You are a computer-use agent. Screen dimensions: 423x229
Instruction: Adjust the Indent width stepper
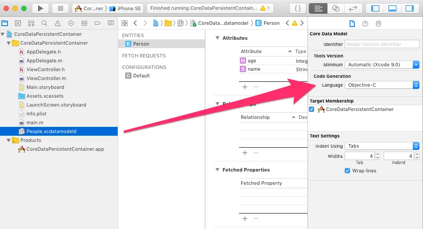(417, 156)
